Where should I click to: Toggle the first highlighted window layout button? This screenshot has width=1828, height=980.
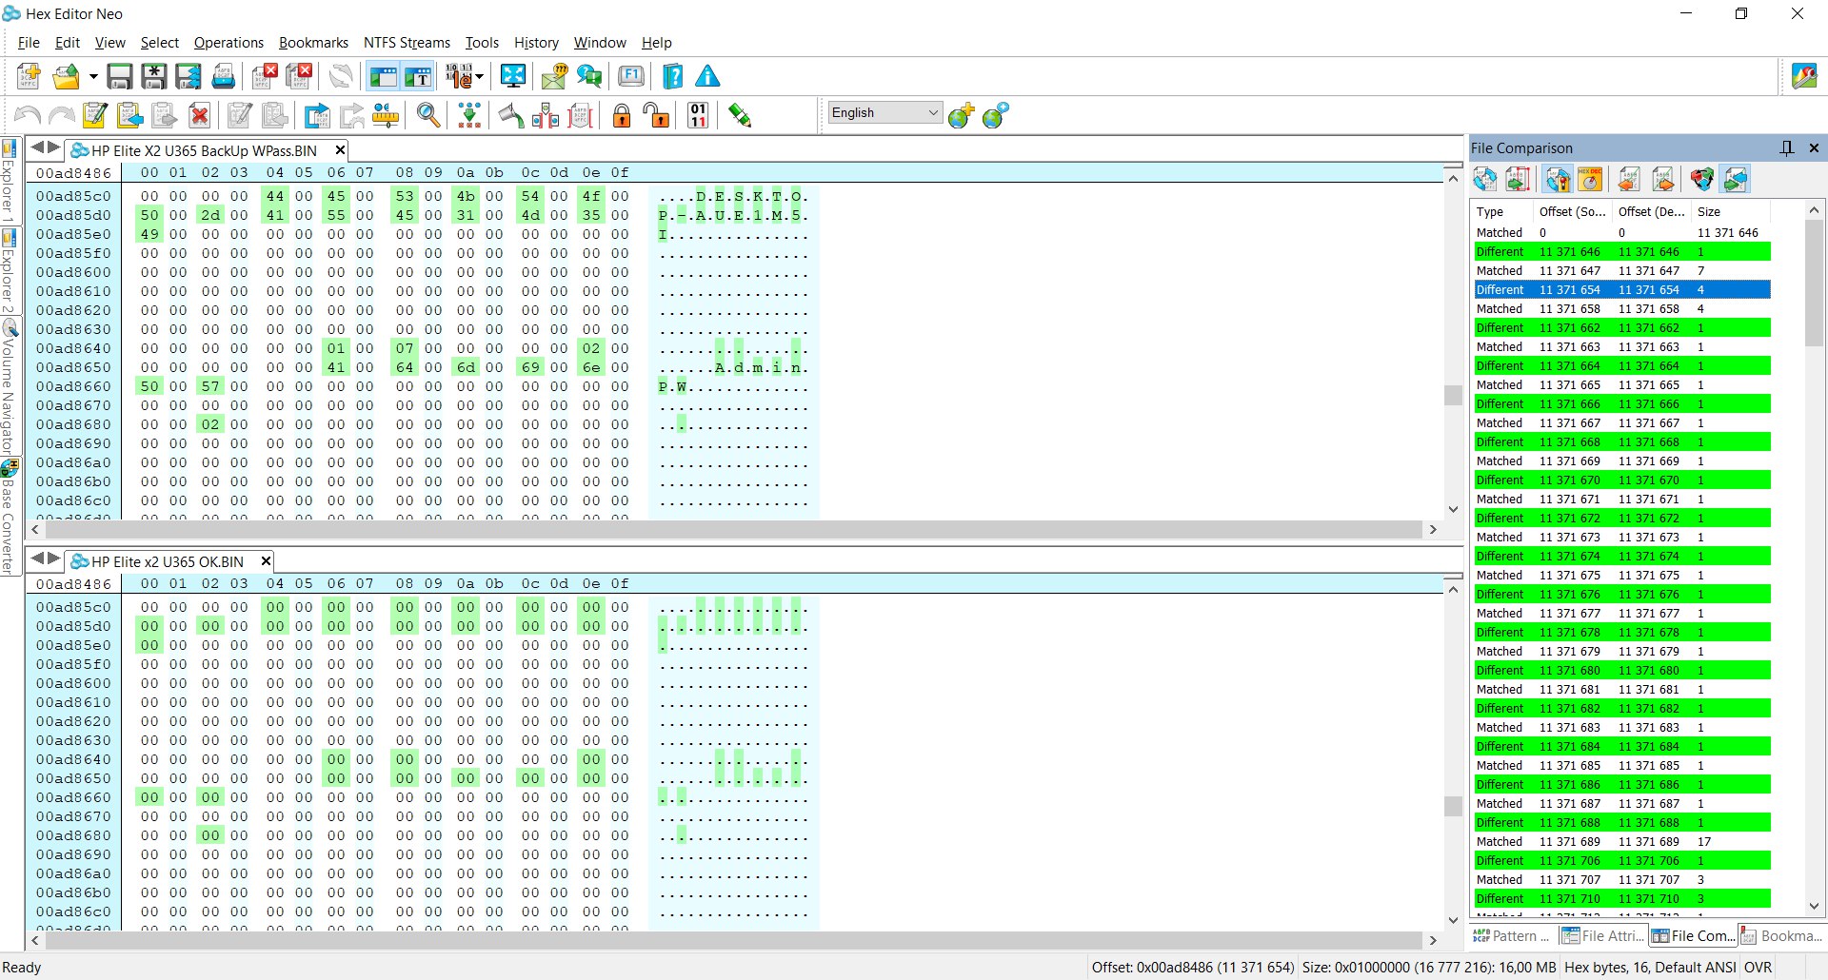pos(383,76)
